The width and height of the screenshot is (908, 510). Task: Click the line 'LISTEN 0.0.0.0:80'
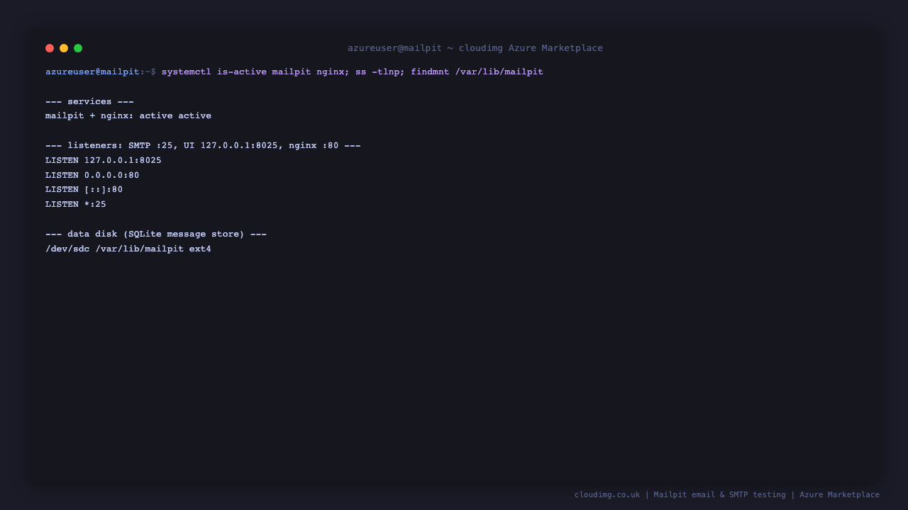92,175
